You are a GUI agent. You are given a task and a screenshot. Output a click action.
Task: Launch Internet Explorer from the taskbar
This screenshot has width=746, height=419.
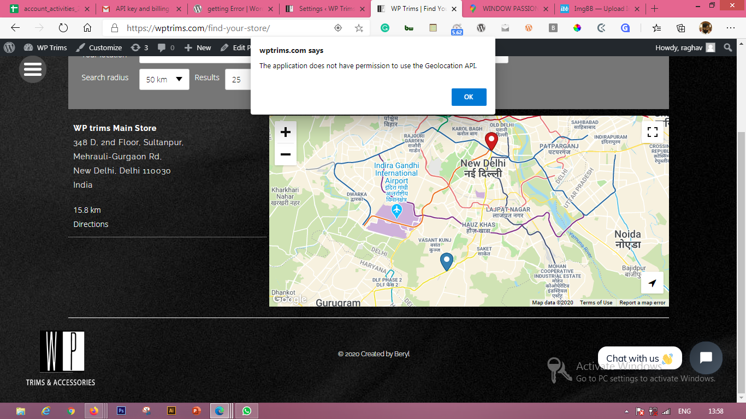click(x=46, y=411)
